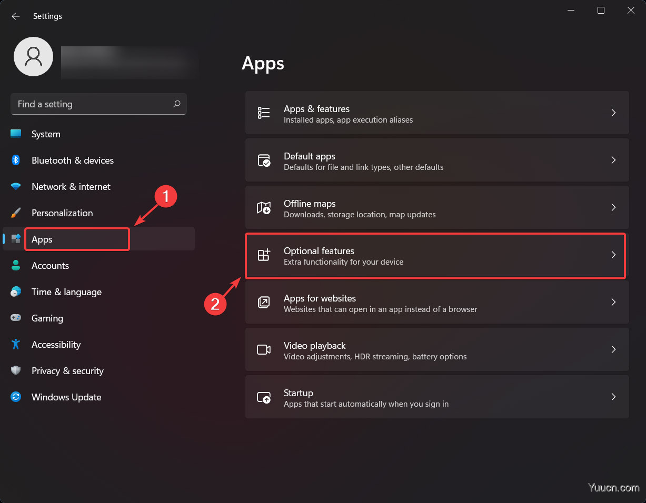Viewport: 646px width, 503px height.
Task: Open Optional features title
Action: 319,251
